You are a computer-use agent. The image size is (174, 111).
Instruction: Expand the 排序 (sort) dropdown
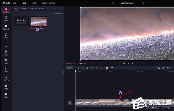(59, 13)
